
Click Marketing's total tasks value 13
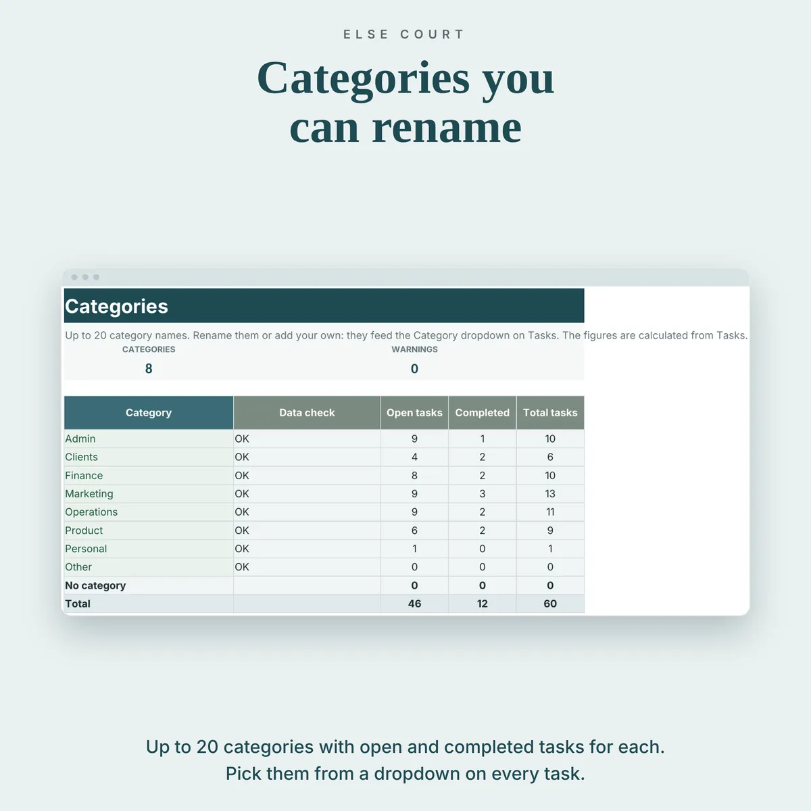[x=550, y=494]
